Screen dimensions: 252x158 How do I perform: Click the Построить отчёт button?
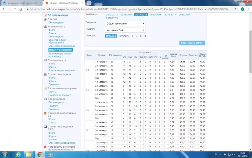coord(192,43)
